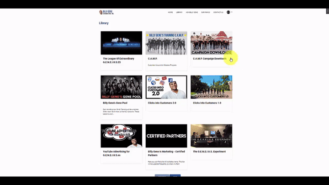Click the dark blue pagination button at bottom

point(175,175)
